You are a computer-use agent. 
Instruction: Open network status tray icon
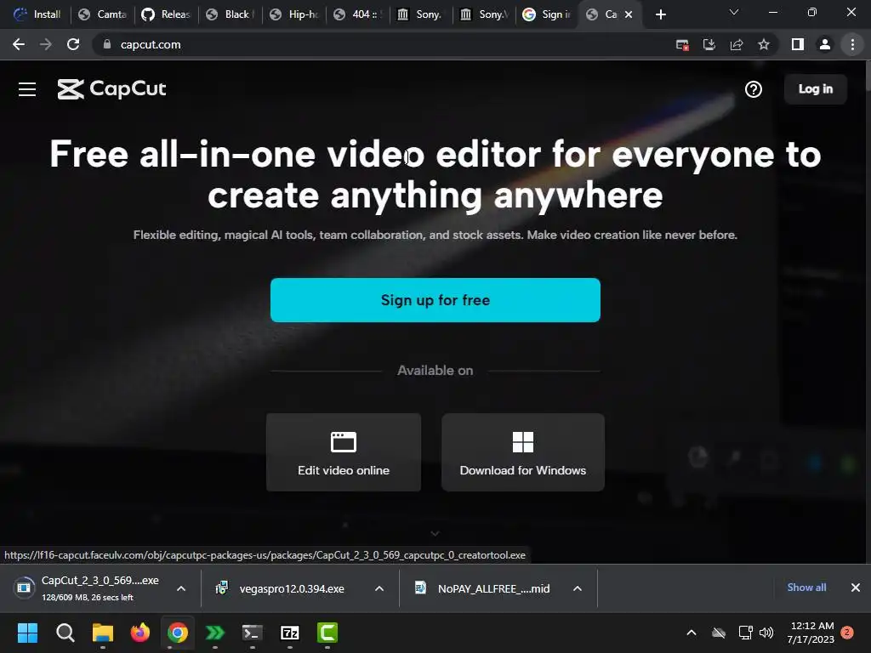click(745, 633)
